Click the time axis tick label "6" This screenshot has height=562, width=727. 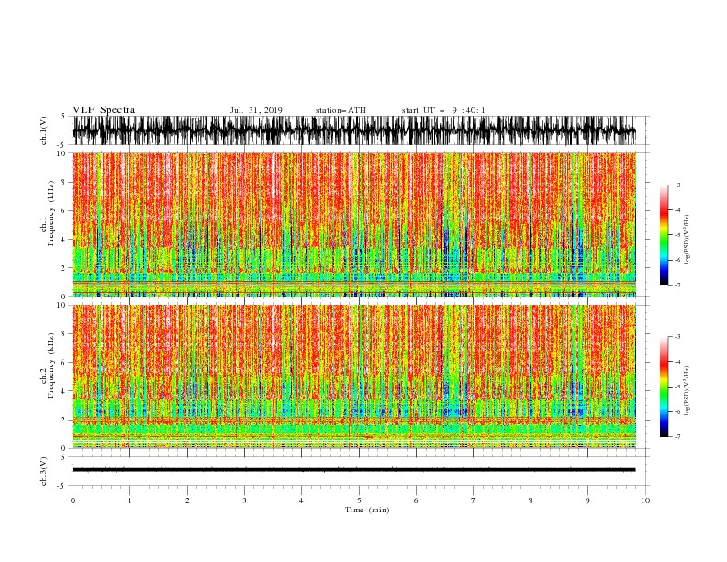[416, 500]
